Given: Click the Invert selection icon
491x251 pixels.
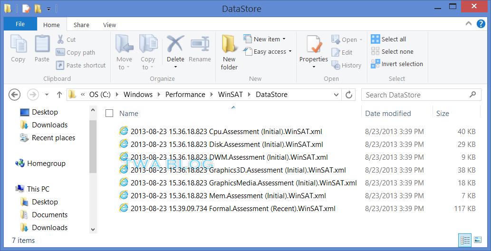Looking at the screenshot, I should [x=375, y=64].
